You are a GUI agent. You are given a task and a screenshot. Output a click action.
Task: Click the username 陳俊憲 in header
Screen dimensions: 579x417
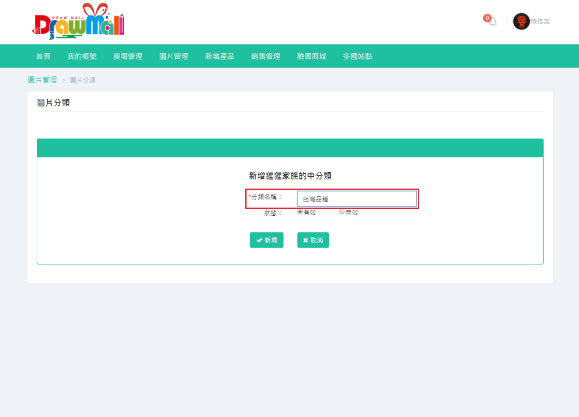(542, 22)
